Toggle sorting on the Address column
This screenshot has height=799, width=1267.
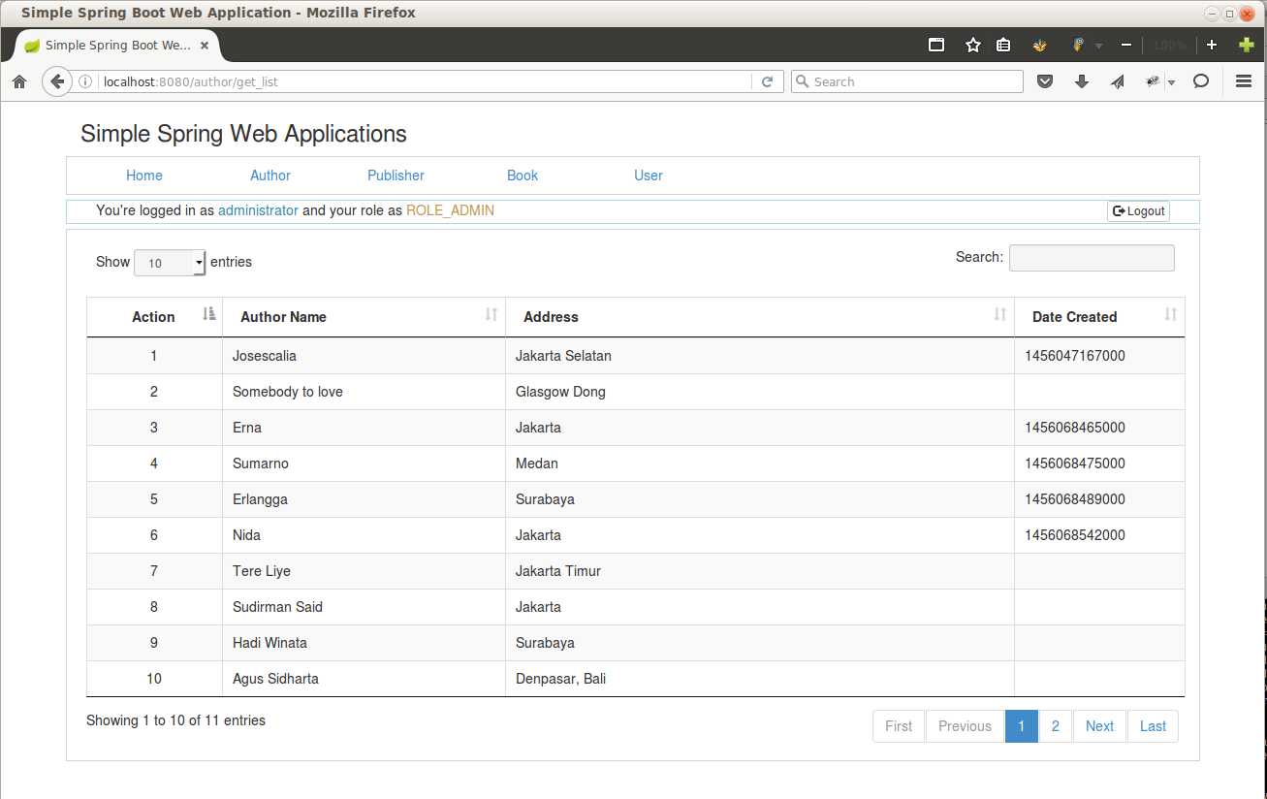551,316
